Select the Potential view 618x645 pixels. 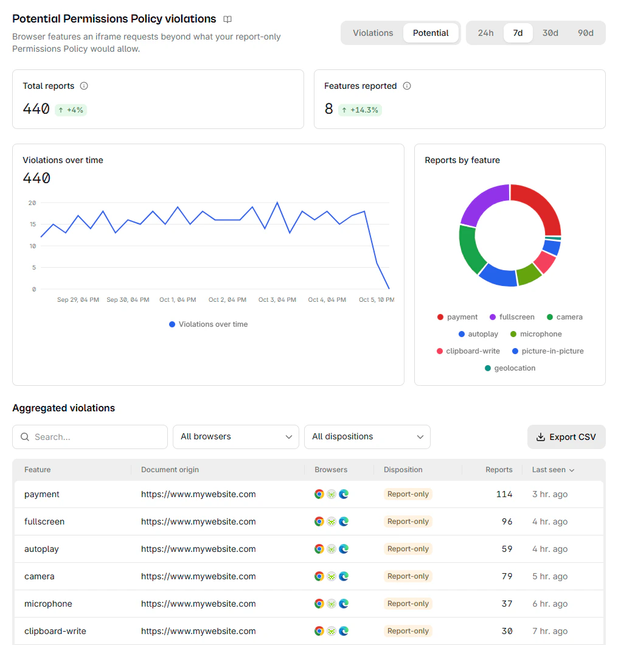coord(431,33)
